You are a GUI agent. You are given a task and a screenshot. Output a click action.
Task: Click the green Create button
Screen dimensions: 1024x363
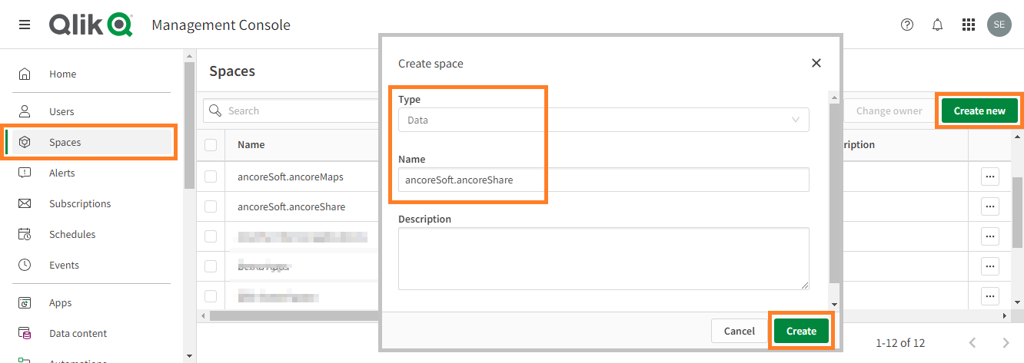(801, 331)
